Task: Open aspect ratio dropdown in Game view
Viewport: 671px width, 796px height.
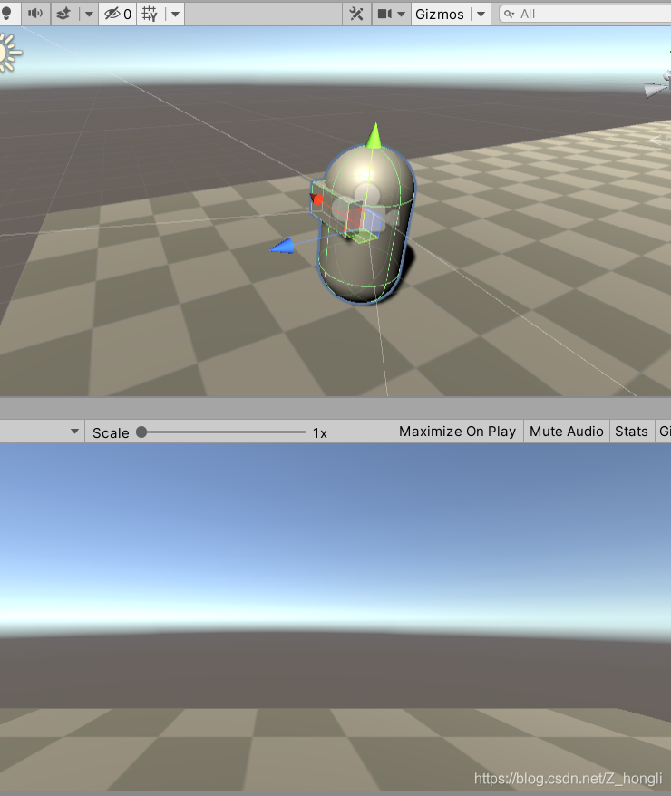Action: click(x=74, y=432)
